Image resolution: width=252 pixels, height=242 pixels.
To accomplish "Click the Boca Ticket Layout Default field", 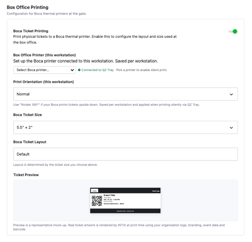I will pyautogui.click(x=126, y=154).
